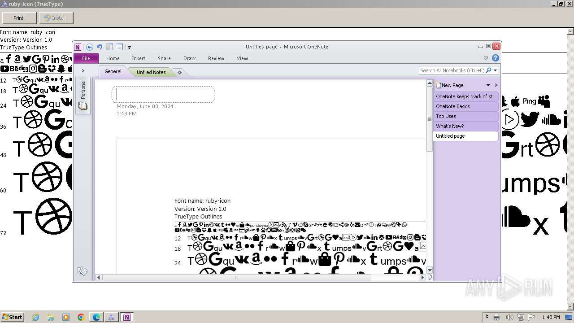Screen dimensions: 574x323
Task: Open the Draw ribbon tab
Action: pyautogui.click(x=189, y=58)
